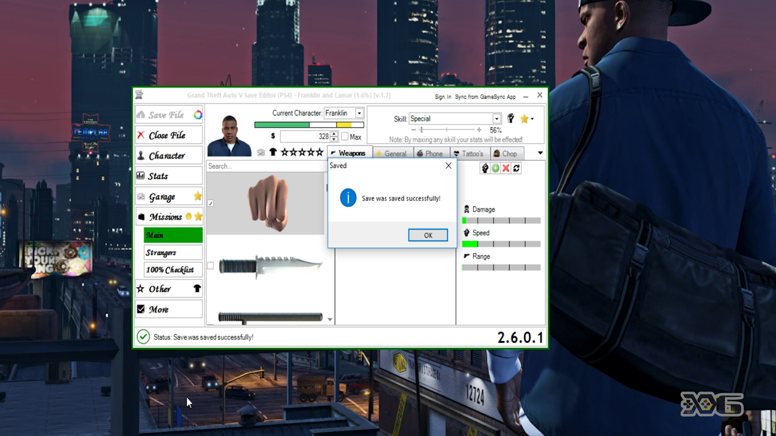776x436 pixels.
Task: Click the garage panel icon
Action: (141, 196)
